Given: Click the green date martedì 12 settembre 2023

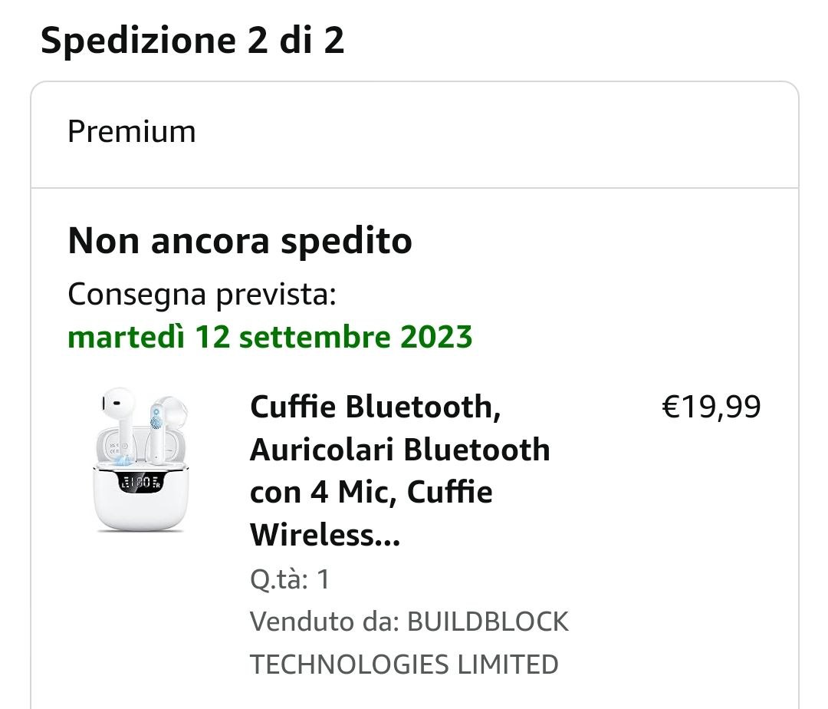Looking at the screenshot, I should tap(270, 336).
